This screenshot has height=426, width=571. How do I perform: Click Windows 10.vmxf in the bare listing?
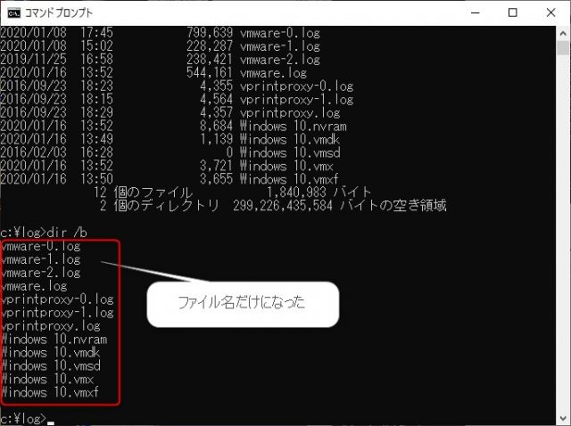tap(50, 392)
